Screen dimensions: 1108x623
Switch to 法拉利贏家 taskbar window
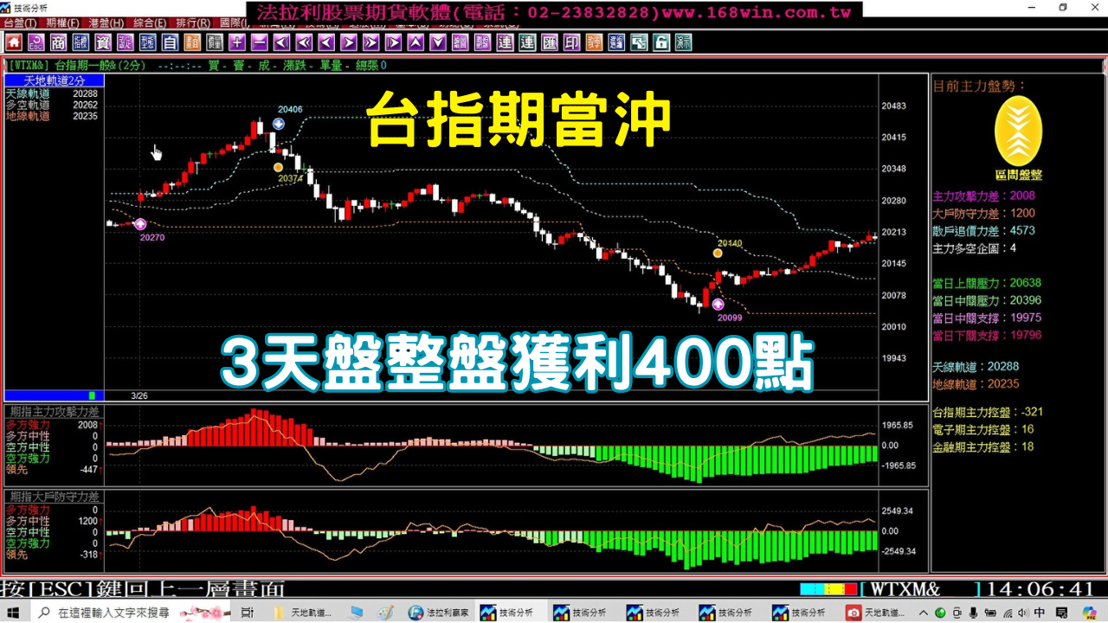coord(439,613)
